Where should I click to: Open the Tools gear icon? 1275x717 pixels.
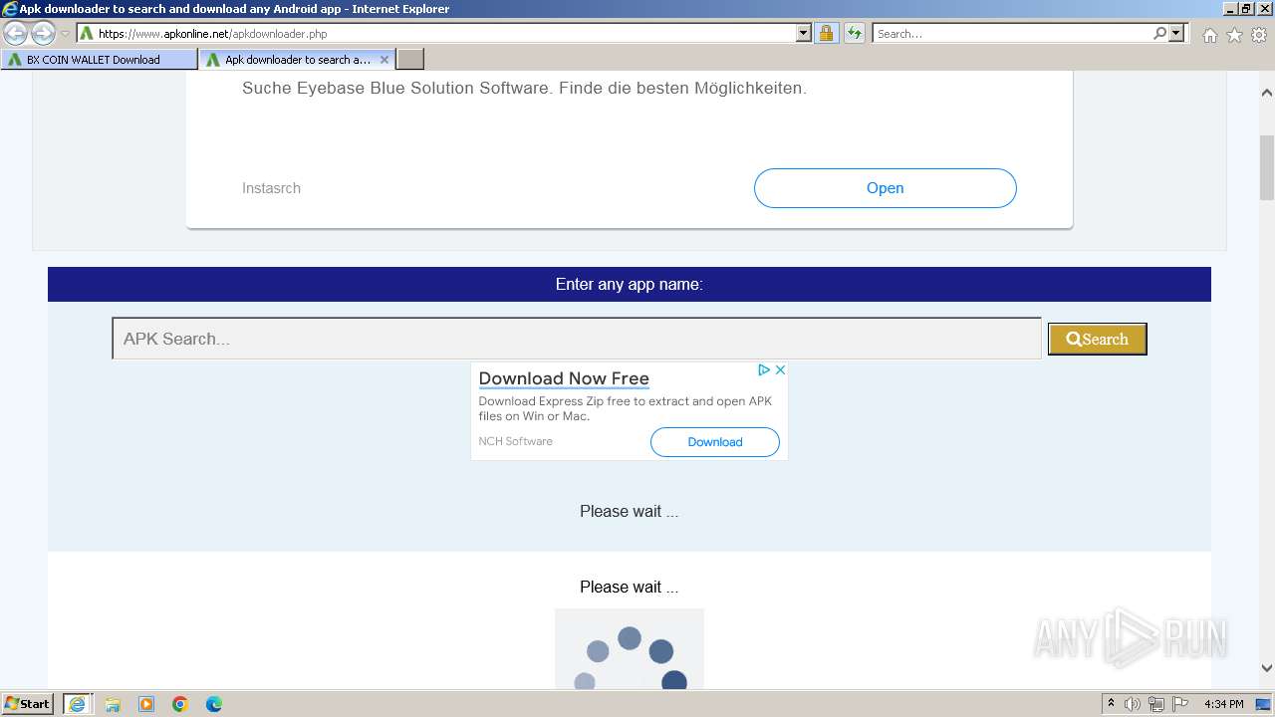(x=1258, y=35)
